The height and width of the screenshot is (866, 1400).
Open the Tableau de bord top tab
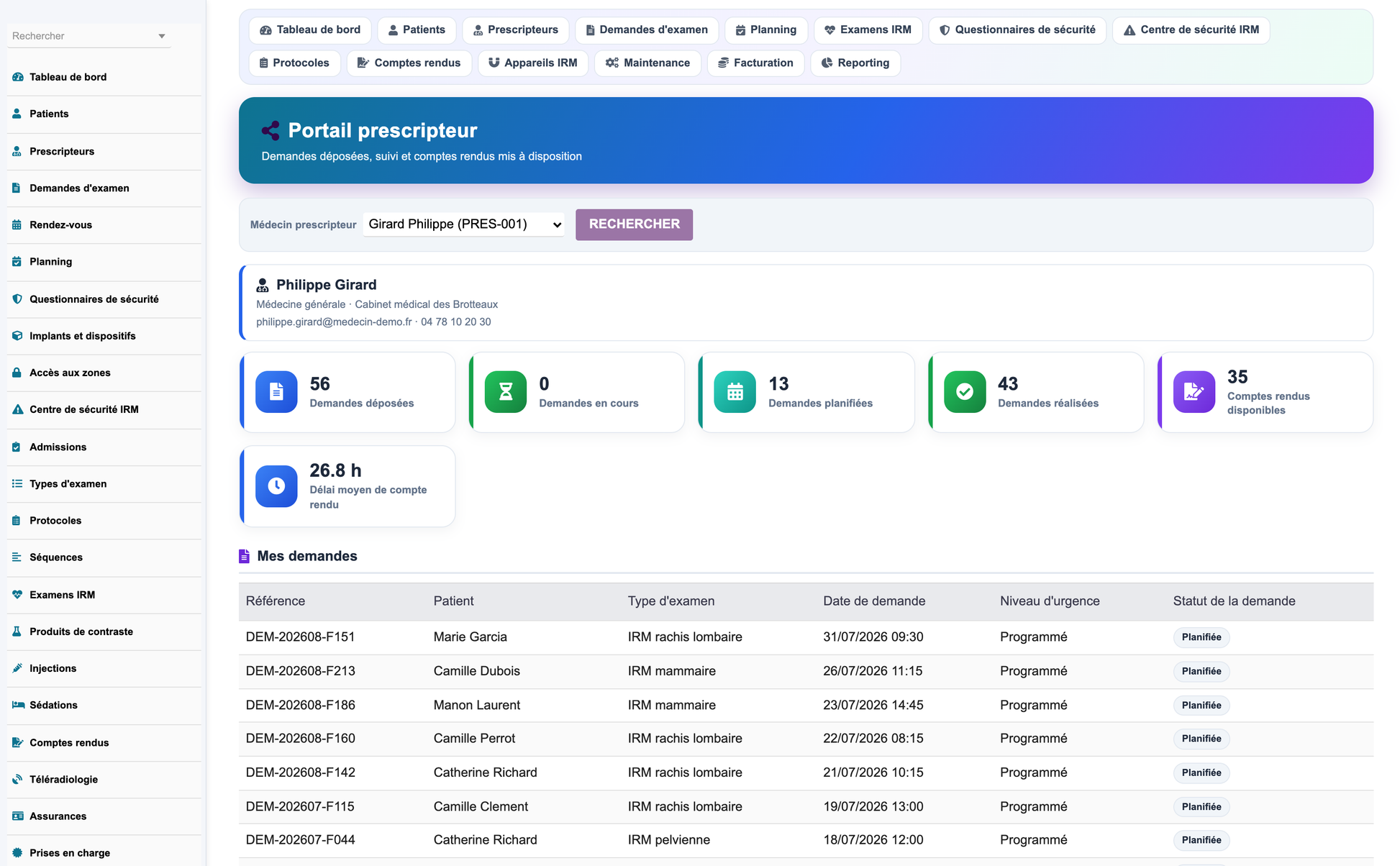click(x=310, y=29)
